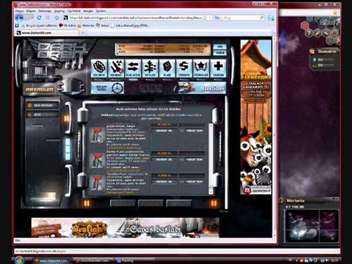Image resolution: width=352 pixels, height=264 pixels.
Task: Open the Skylab icon
Action: click(150, 68)
